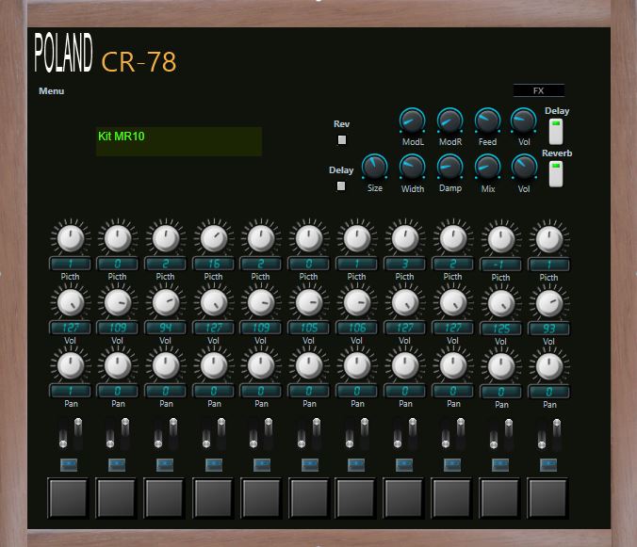
Task: Click the Damp knob
Action: click(450, 167)
